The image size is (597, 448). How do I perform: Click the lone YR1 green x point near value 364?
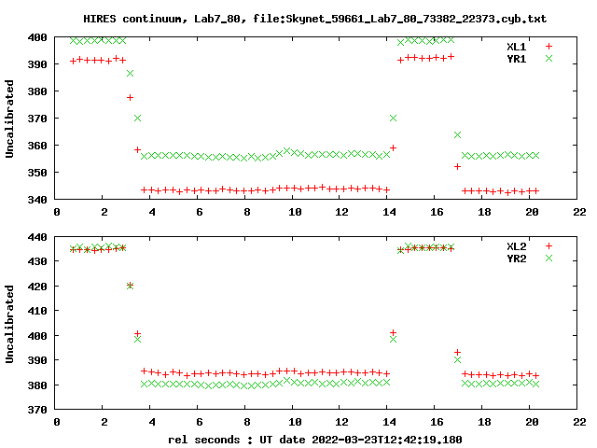(x=458, y=134)
